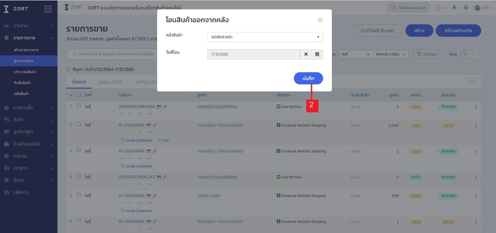
Task: Open the คลังสินค้าหลัก warehouse dropdown
Action: [x=265, y=37]
